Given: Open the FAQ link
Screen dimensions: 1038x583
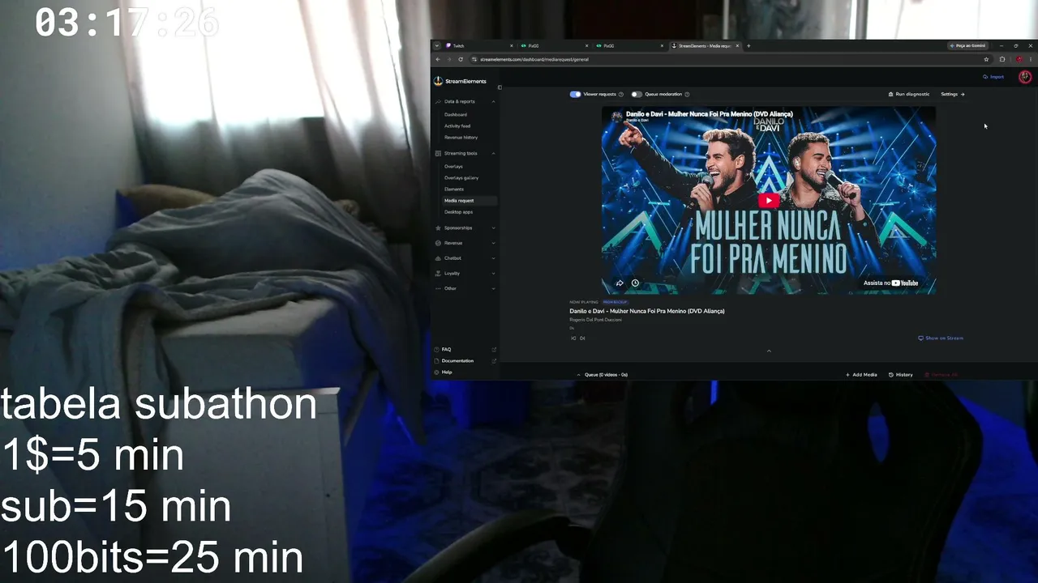Looking at the screenshot, I should click(x=465, y=349).
